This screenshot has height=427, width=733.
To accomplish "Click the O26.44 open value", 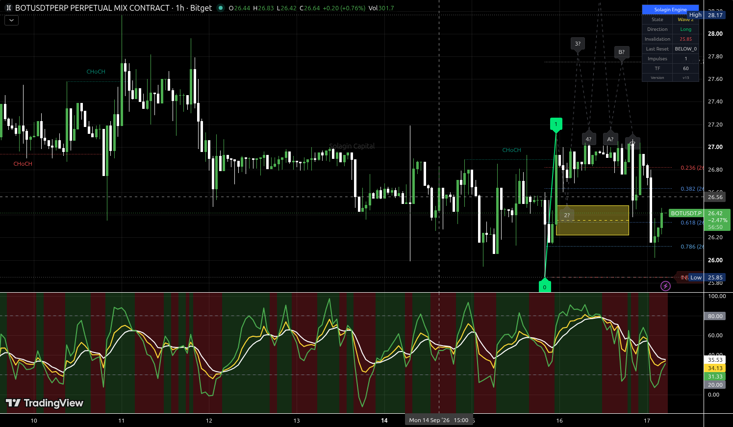I will [x=239, y=8].
